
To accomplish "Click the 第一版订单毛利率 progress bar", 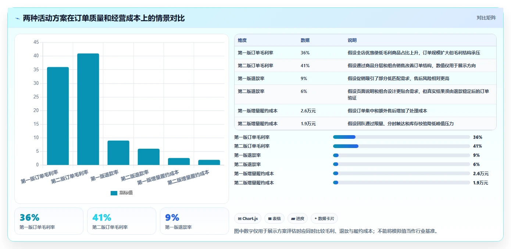I will (401, 137).
